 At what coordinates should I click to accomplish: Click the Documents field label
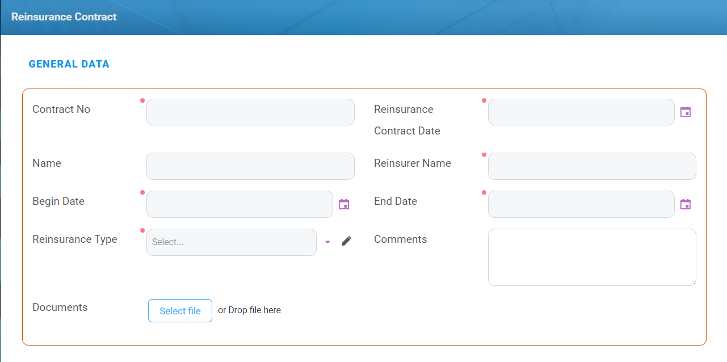point(60,308)
